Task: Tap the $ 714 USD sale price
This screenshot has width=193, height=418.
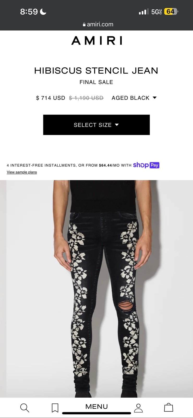Action: [x=51, y=98]
